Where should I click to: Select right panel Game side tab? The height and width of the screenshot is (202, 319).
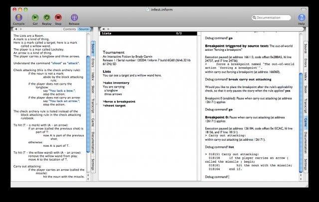pos(306,122)
